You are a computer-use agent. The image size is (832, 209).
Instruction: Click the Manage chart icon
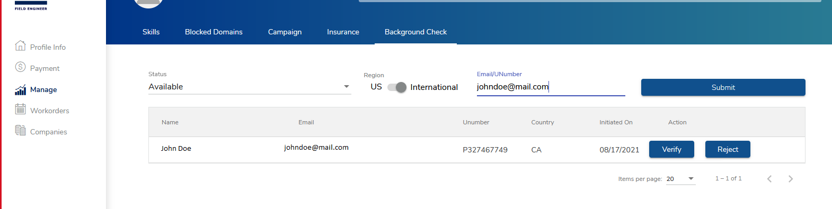[x=20, y=89]
